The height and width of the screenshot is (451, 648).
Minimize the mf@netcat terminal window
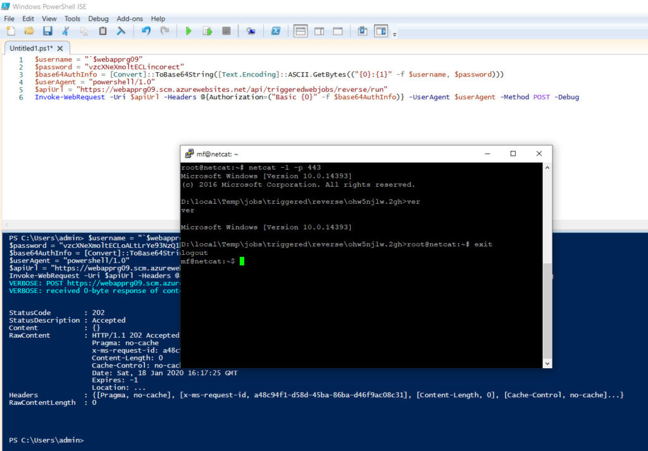[x=488, y=154]
